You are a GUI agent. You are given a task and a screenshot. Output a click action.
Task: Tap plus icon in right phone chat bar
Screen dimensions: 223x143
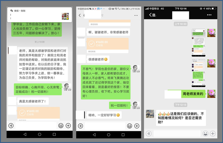coord(213,134)
